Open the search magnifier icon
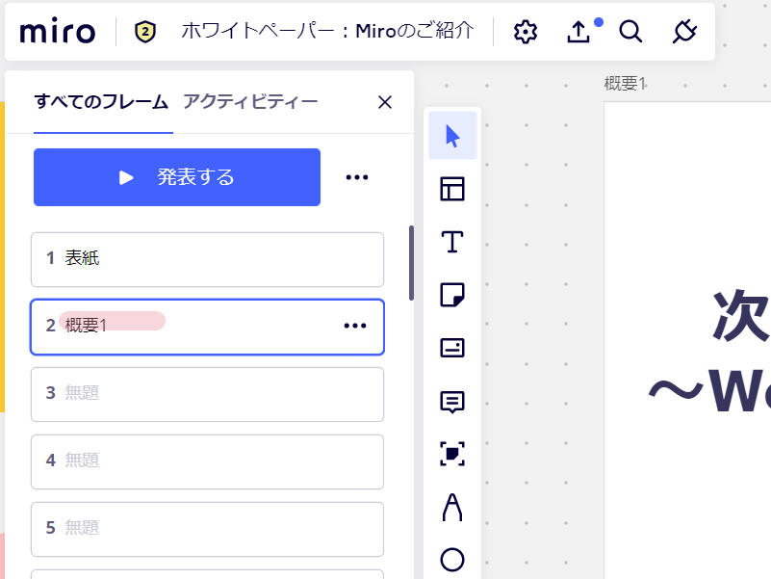771x579 pixels. [x=630, y=32]
